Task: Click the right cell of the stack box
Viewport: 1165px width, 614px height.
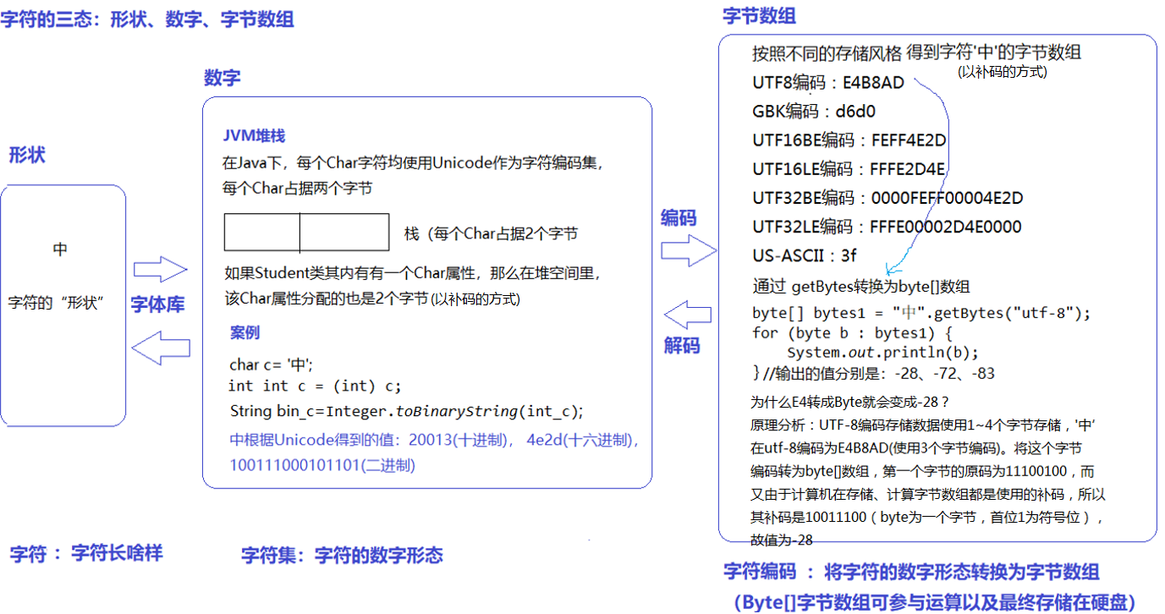Action: [344, 233]
